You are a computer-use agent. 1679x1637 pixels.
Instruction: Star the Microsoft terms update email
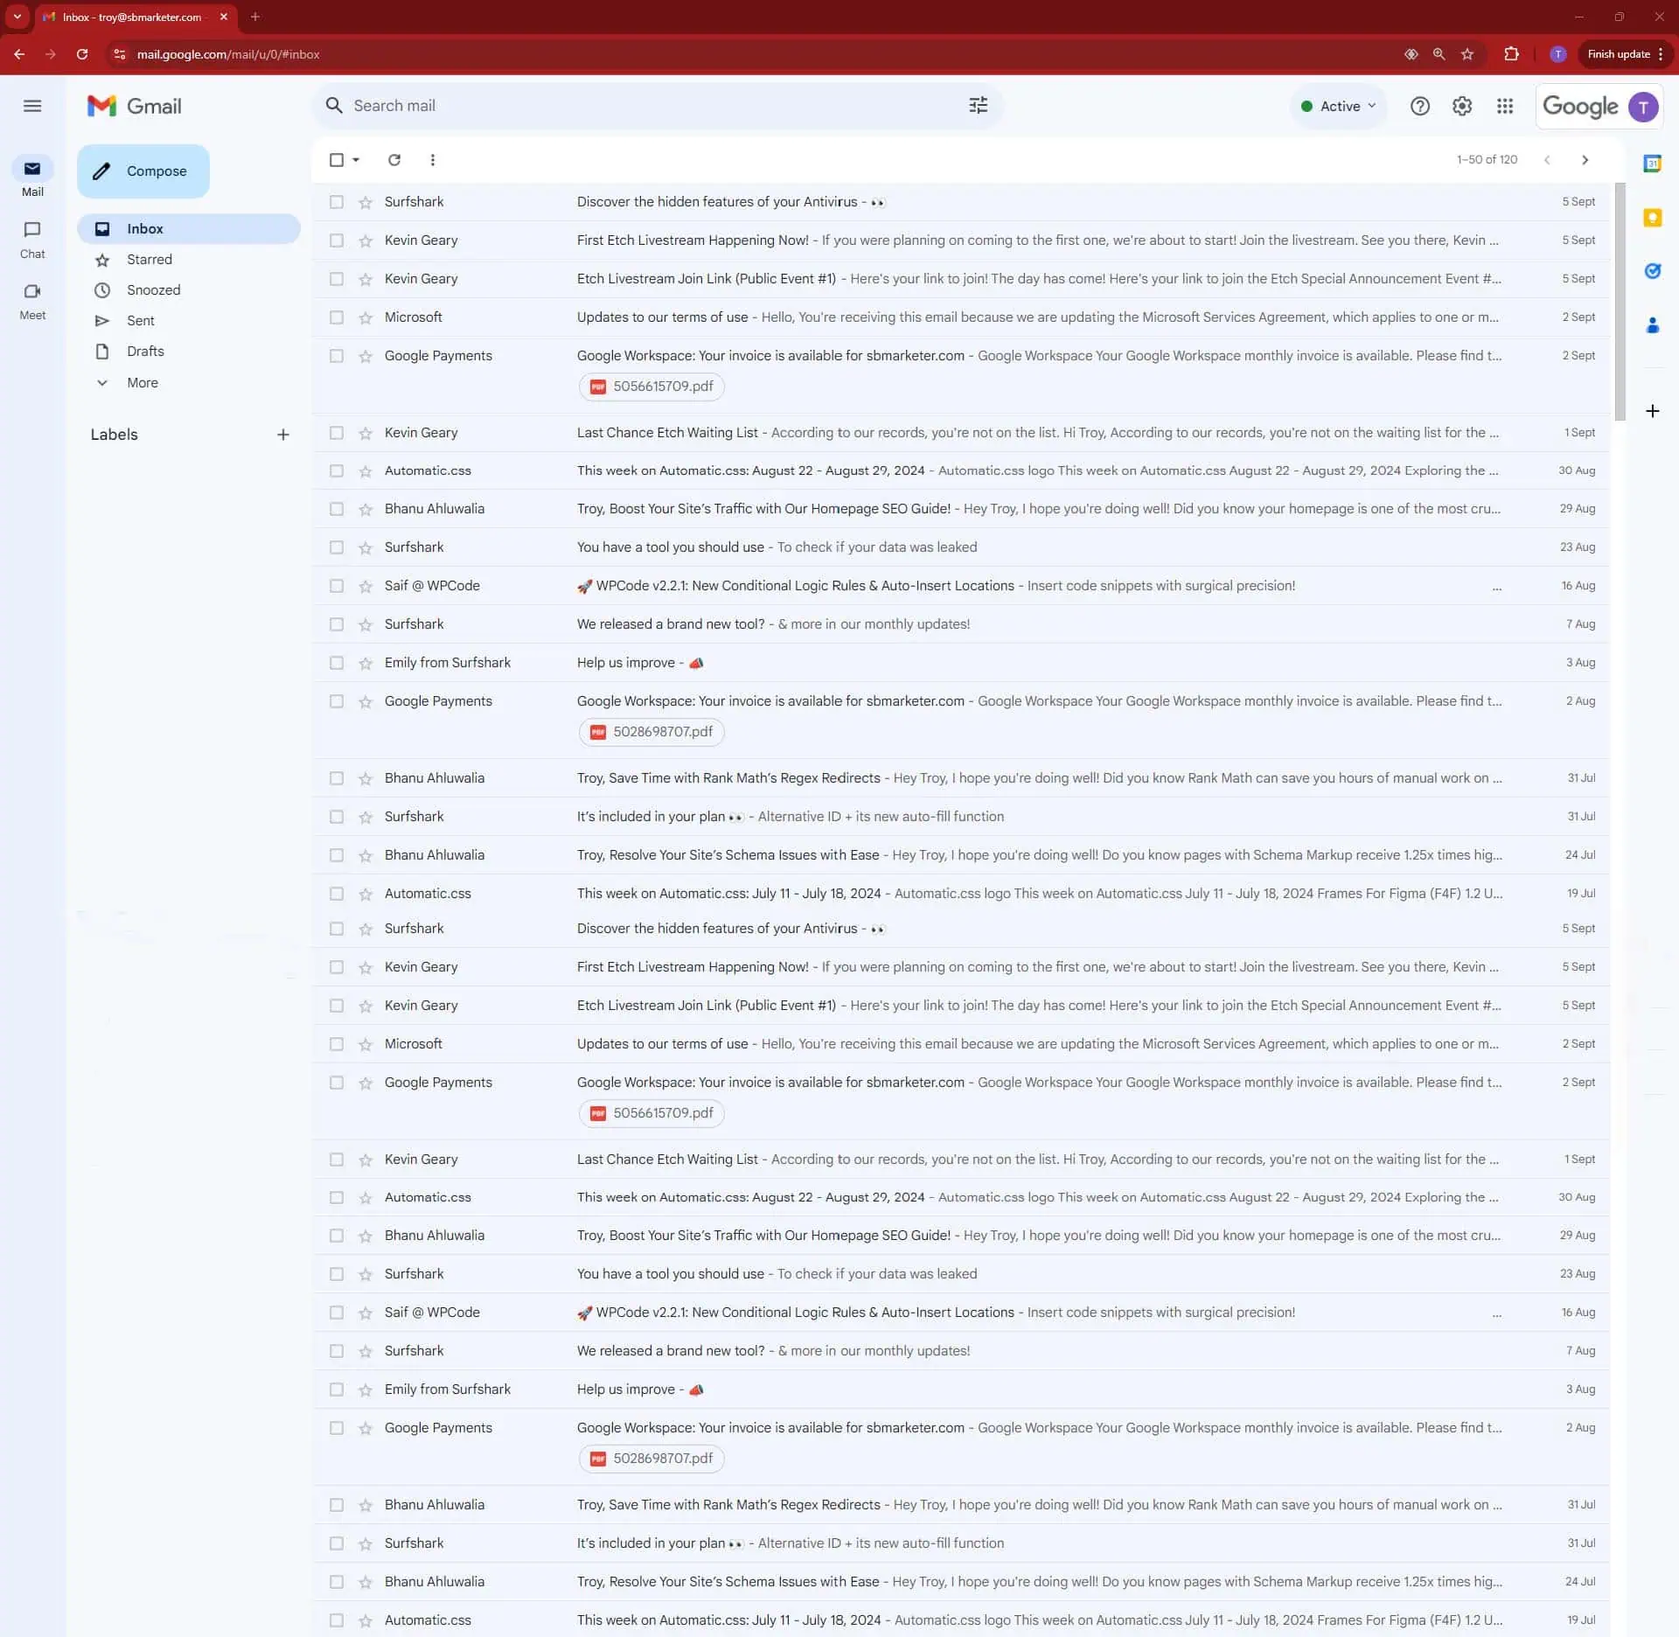[366, 317]
